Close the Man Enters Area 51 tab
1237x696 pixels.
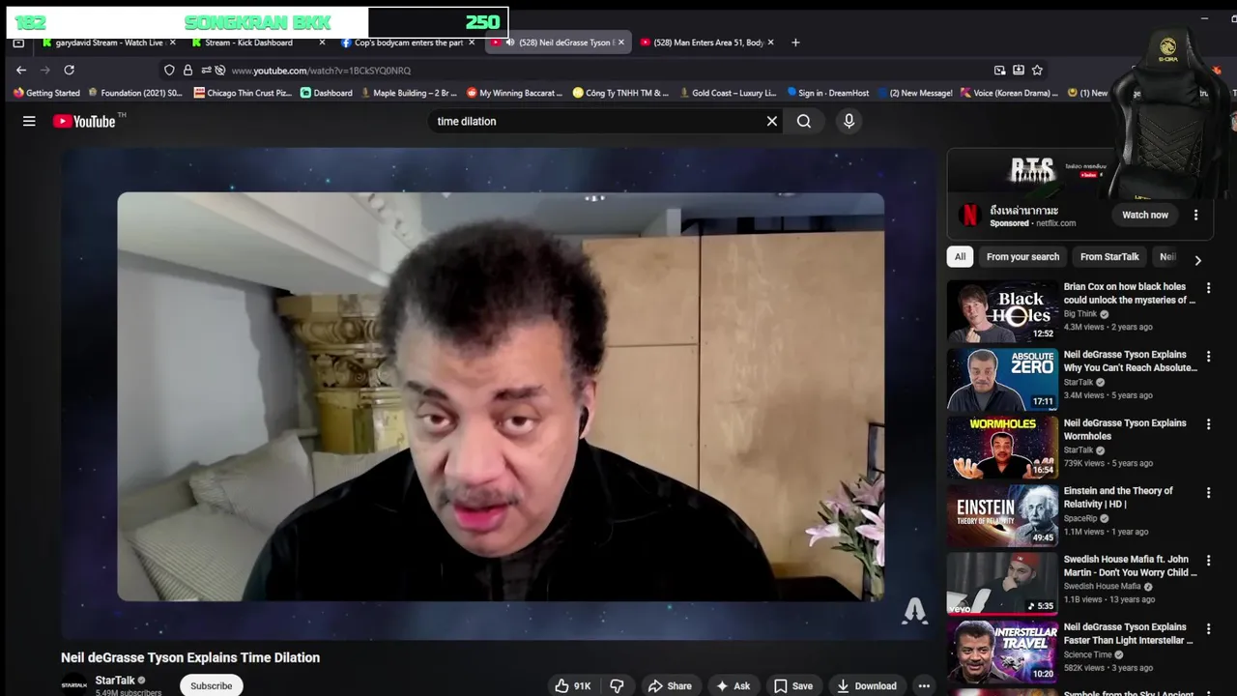click(x=771, y=43)
